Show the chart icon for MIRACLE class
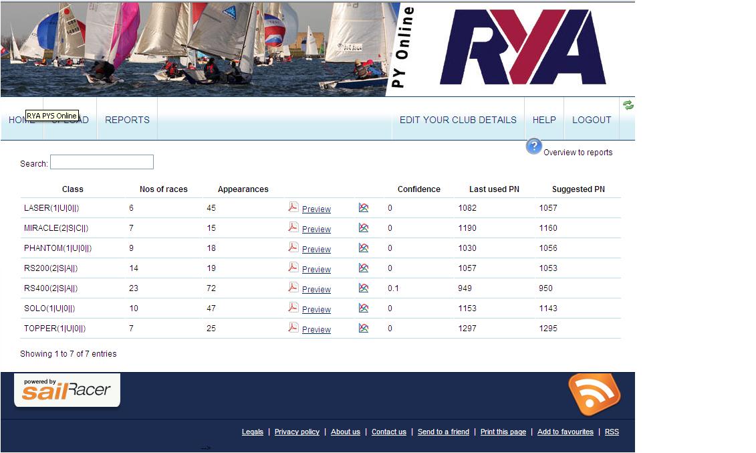756x453 pixels. (x=364, y=228)
